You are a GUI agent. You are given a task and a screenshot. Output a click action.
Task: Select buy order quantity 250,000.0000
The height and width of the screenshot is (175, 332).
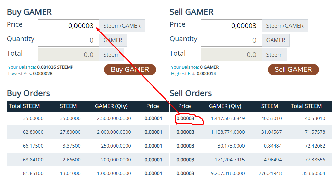coord(116,146)
